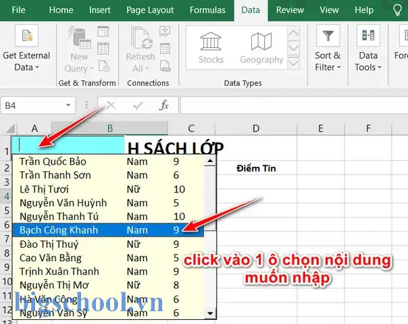Click Refresh All button

[x=141, y=49]
